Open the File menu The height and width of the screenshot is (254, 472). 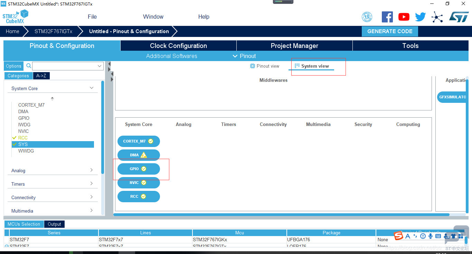tap(92, 17)
